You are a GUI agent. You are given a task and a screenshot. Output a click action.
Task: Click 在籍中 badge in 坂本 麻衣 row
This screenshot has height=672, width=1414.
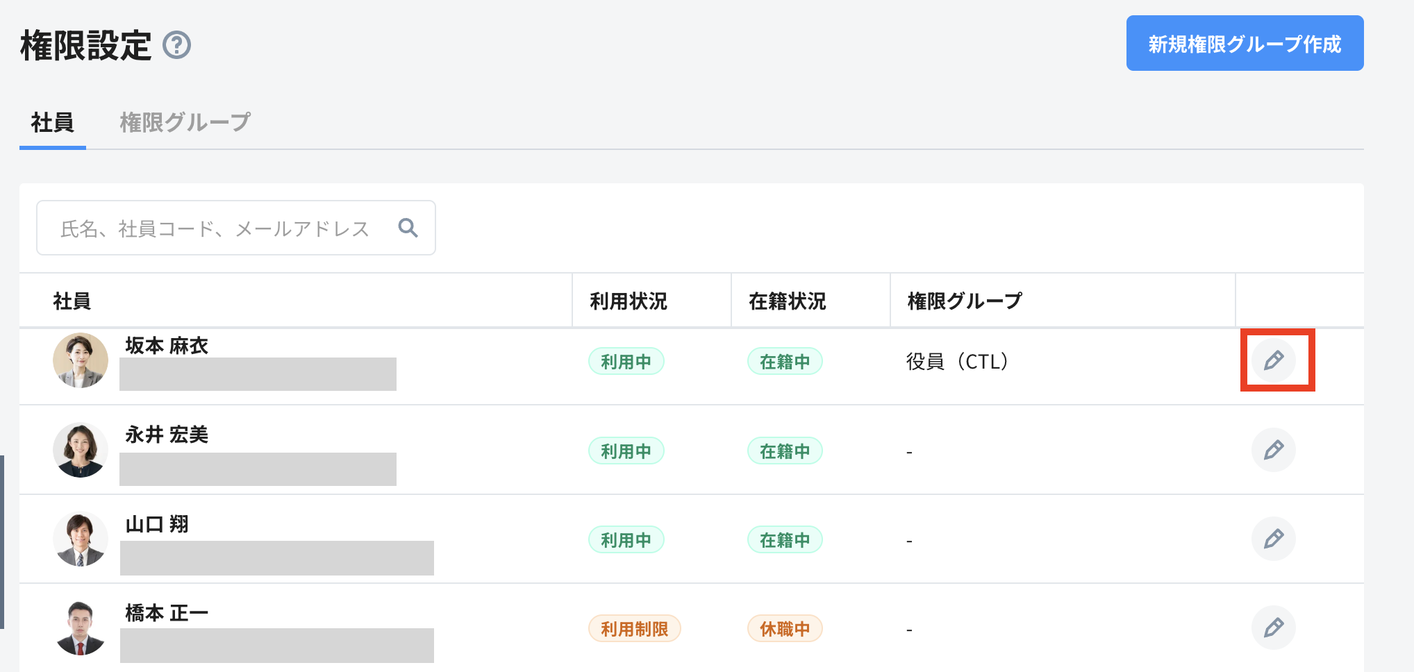click(785, 361)
